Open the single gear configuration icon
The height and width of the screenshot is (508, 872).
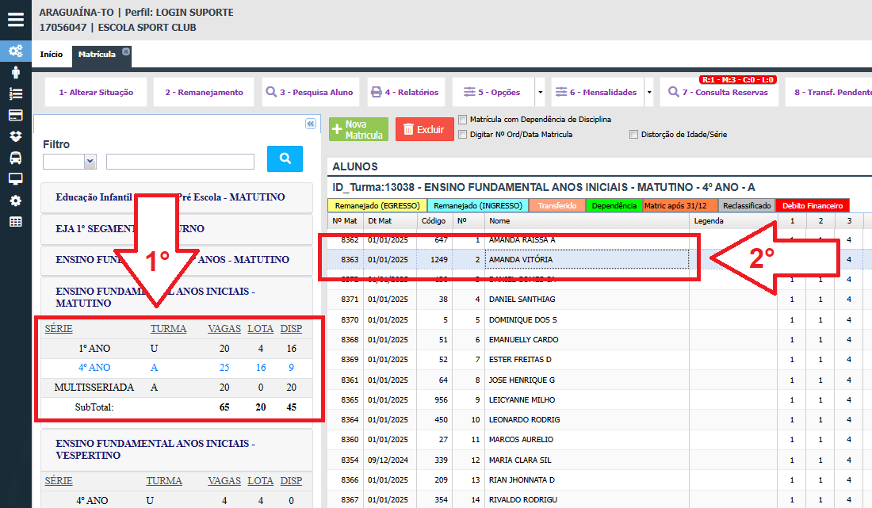pyautogui.click(x=16, y=201)
